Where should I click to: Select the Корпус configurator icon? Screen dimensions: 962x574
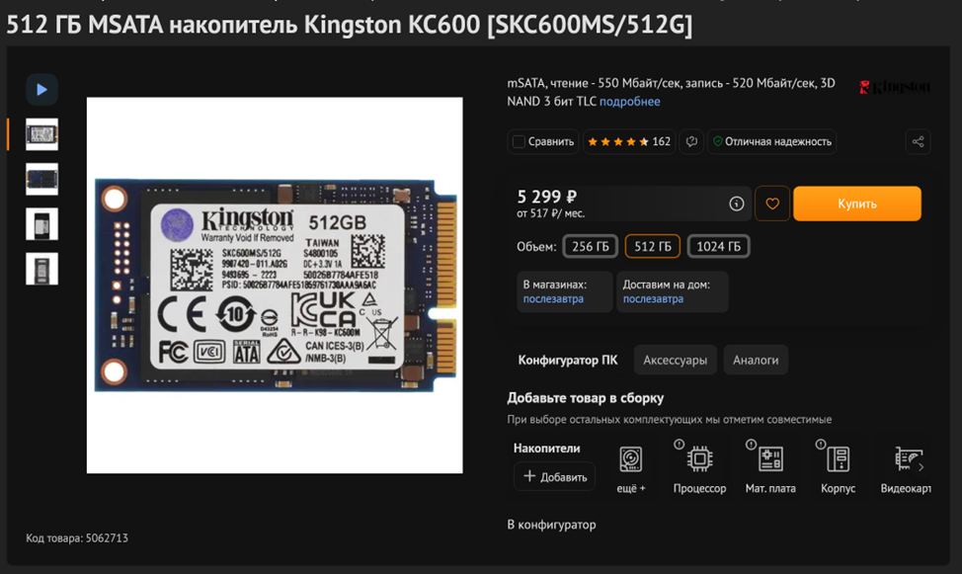pyautogui.click(x=839, y=459)
